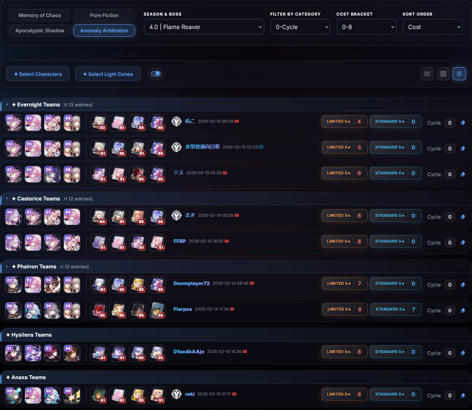Open Cost Bracket 0-8 dropdown
The width and height of the screenshot is (472, 410).
366,27
